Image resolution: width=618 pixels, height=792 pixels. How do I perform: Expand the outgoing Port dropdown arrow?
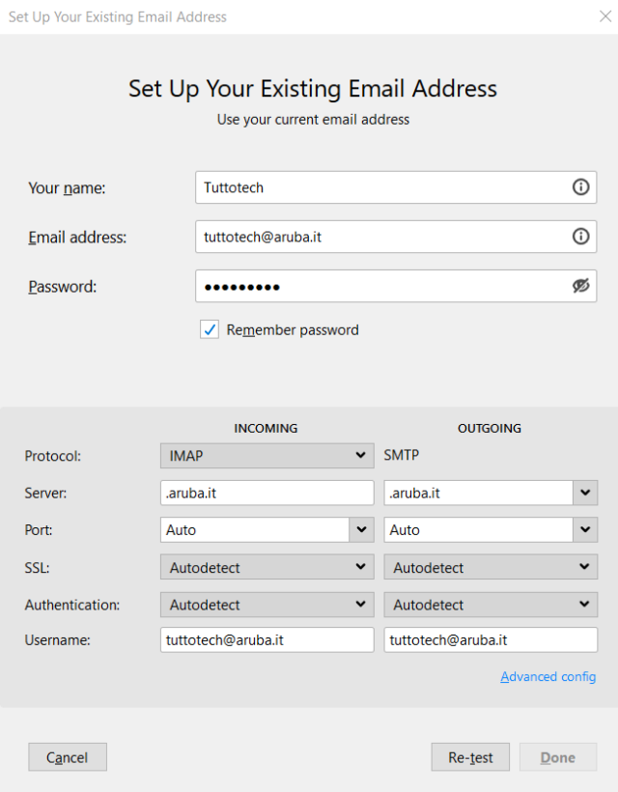coord(585,530)
